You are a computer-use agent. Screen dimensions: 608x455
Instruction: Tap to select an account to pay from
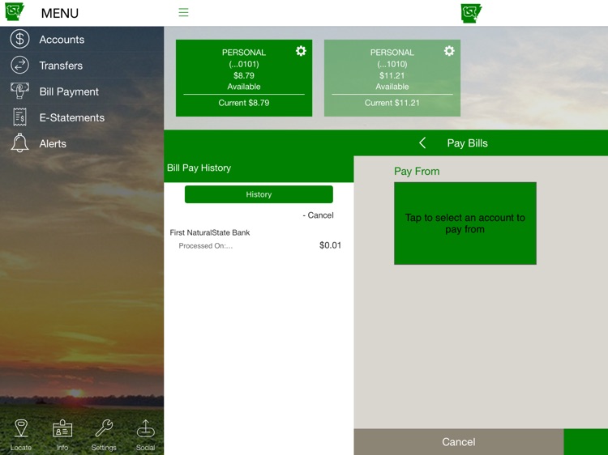click(x=465, y=223)
